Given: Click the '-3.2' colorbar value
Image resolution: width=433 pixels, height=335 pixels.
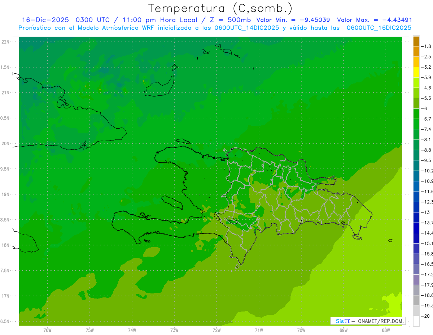Looking at the screenshot, I should [427, 67].
